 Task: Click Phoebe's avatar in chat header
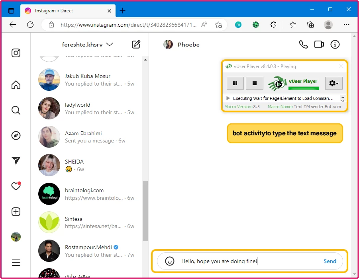[168, 44]
